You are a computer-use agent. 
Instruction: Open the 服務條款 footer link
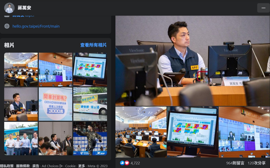point(23,166)
